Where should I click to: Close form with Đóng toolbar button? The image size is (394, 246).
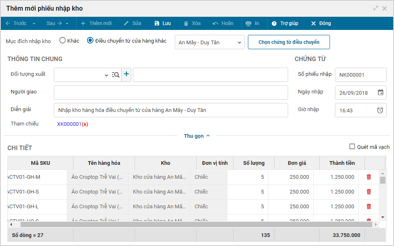point(321,23)
